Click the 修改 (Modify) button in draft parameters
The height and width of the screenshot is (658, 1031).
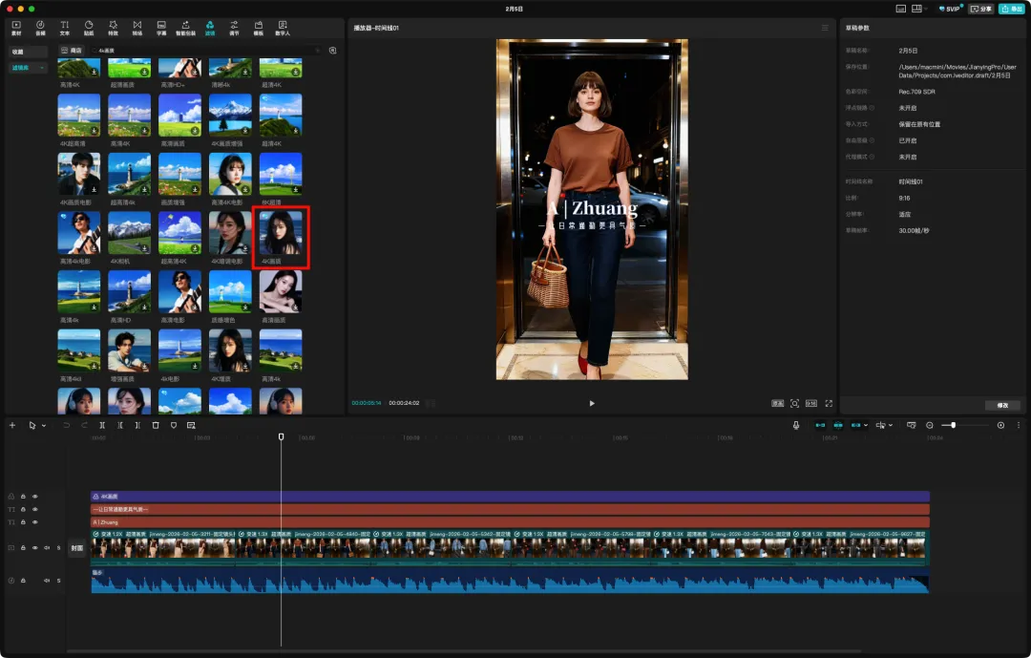[1002, 405]
